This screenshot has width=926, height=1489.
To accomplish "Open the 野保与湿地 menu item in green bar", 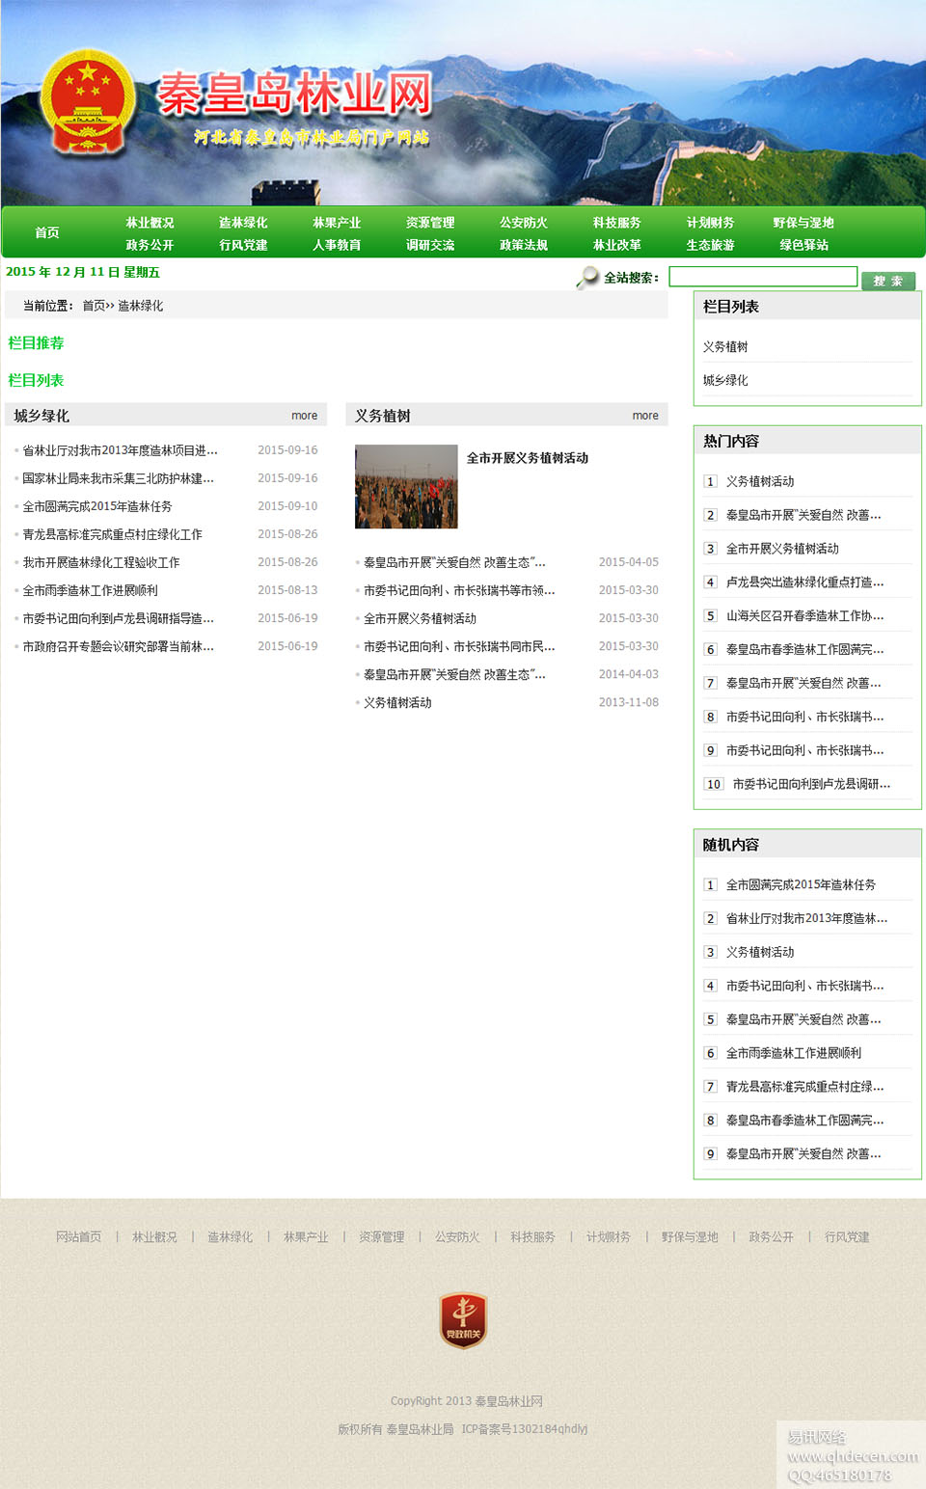I will point(803,223).
